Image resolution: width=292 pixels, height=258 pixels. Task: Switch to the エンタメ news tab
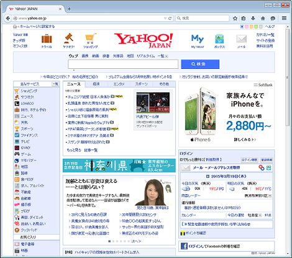click(x=119, y=84)
